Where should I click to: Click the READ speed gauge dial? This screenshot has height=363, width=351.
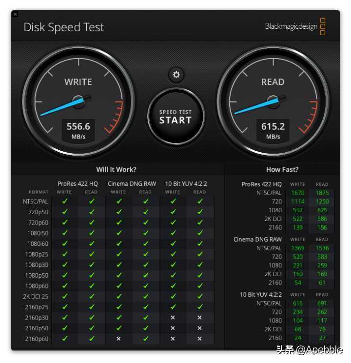(x=273, y=101)
